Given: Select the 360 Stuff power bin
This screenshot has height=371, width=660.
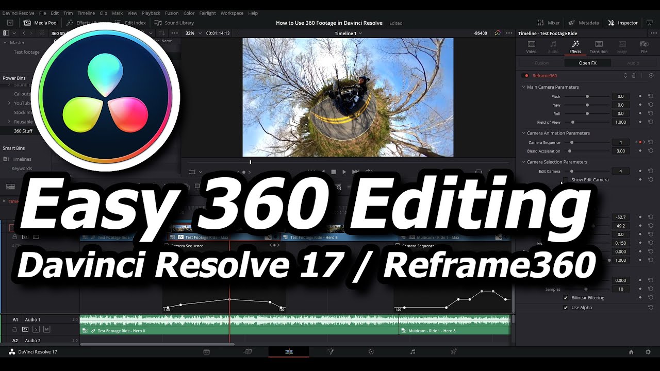Looking at the screenshot, I should point(23,131).
